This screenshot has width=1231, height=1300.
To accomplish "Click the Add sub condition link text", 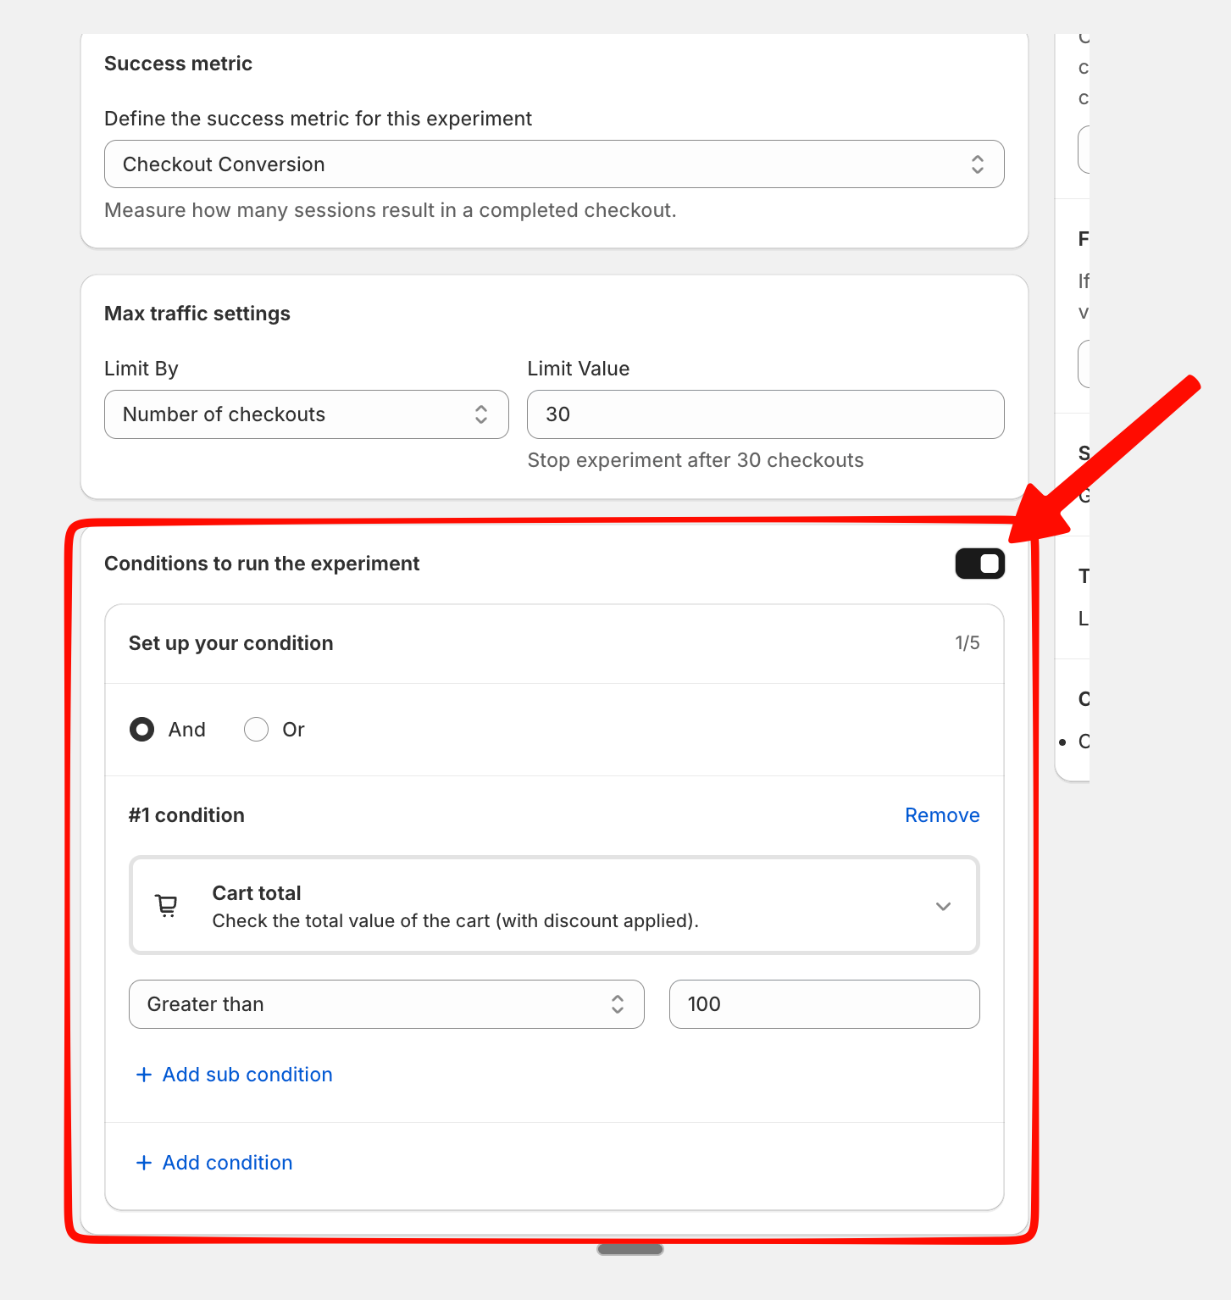I will (247, 1075).
